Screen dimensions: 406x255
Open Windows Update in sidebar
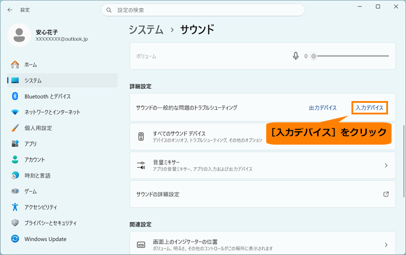[62, 239]
